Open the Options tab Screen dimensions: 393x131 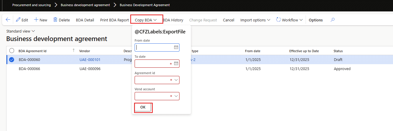[x=316, y=20]
